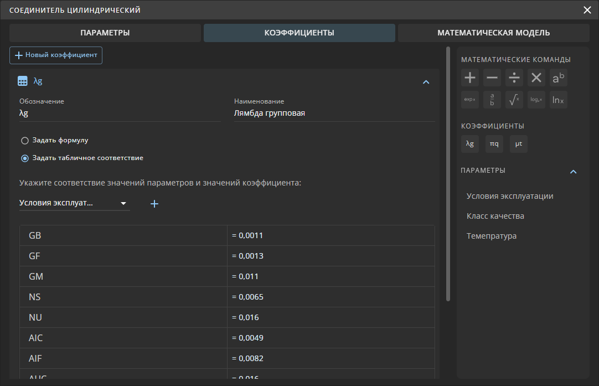The image size is (599, 386).
Task: Insert the addition operator
Action: click(470, 78)
